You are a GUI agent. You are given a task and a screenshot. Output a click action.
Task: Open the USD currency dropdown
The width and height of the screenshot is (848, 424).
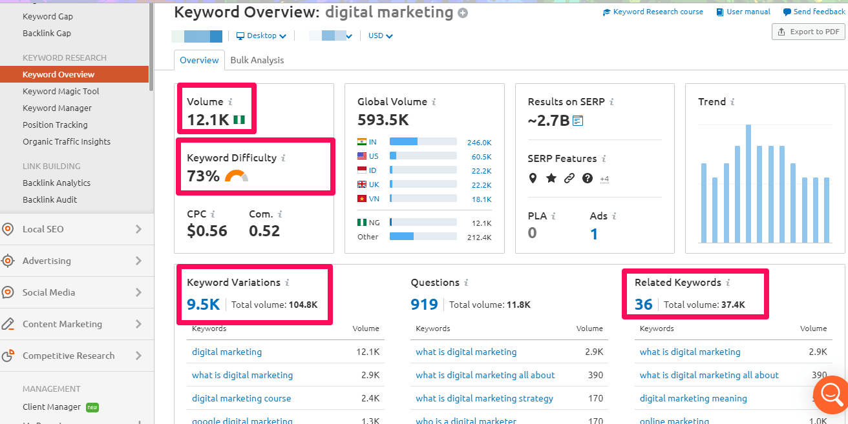click(380, 36)
